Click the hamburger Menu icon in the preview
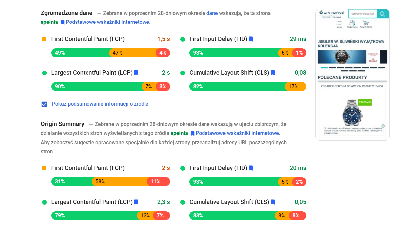The height and width of the screenshot is (235, 408). tap(339, 22)
